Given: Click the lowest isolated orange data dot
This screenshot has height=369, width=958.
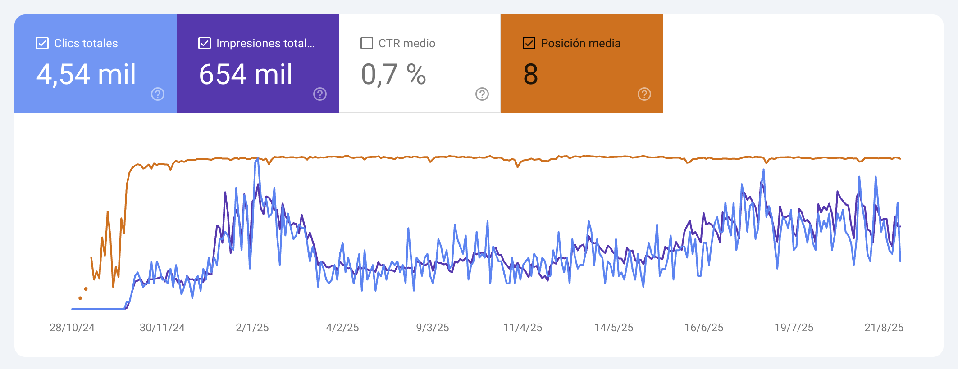Looking at the screenshot, I should 80,298.
